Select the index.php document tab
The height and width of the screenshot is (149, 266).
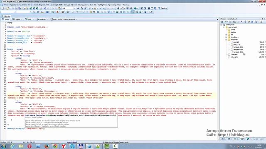tap(6, 16)
